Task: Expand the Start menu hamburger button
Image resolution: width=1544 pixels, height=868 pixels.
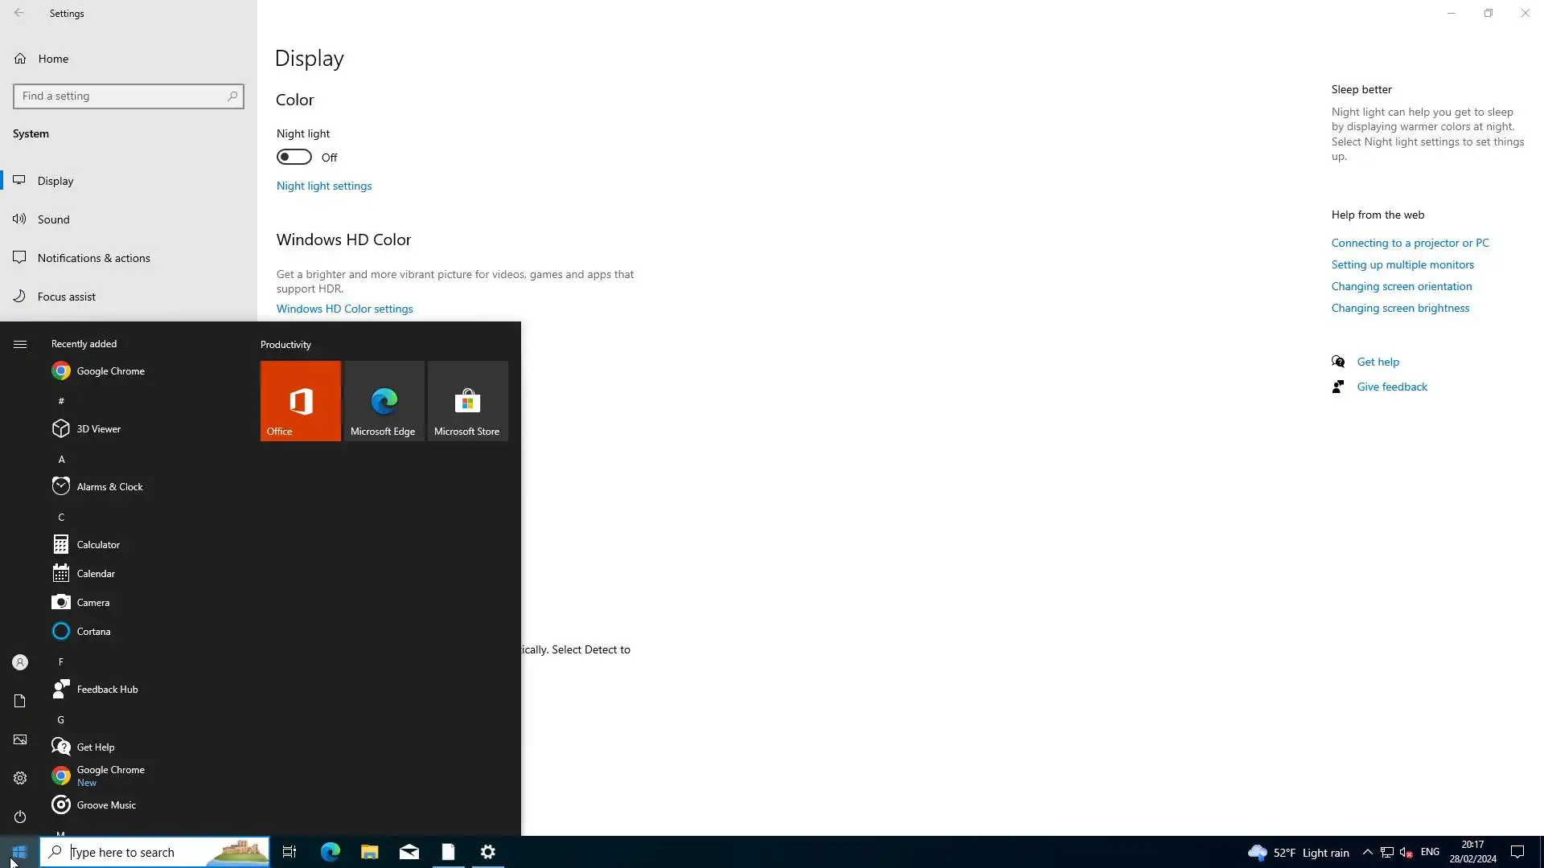Action: (x=20, y=344)
